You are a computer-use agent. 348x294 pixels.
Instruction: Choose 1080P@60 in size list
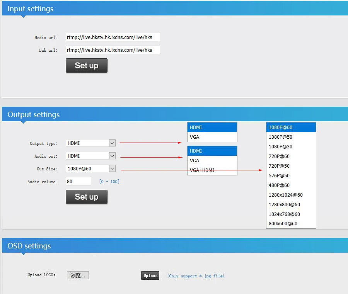click(x=291, y=127)
